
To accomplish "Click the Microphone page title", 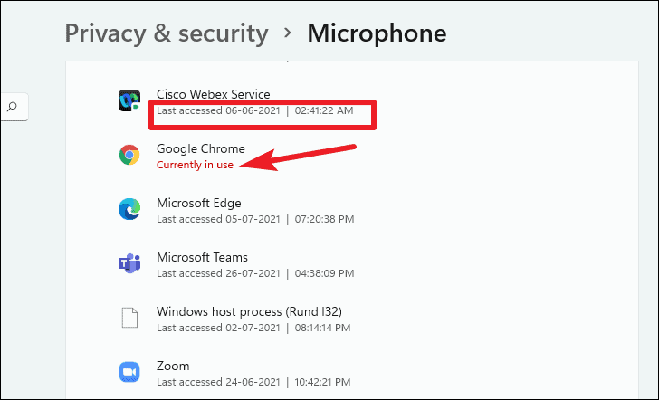I will [x=377, y=33].
